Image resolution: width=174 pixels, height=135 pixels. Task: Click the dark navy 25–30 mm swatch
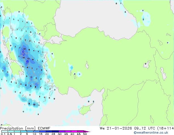point(55,131)
